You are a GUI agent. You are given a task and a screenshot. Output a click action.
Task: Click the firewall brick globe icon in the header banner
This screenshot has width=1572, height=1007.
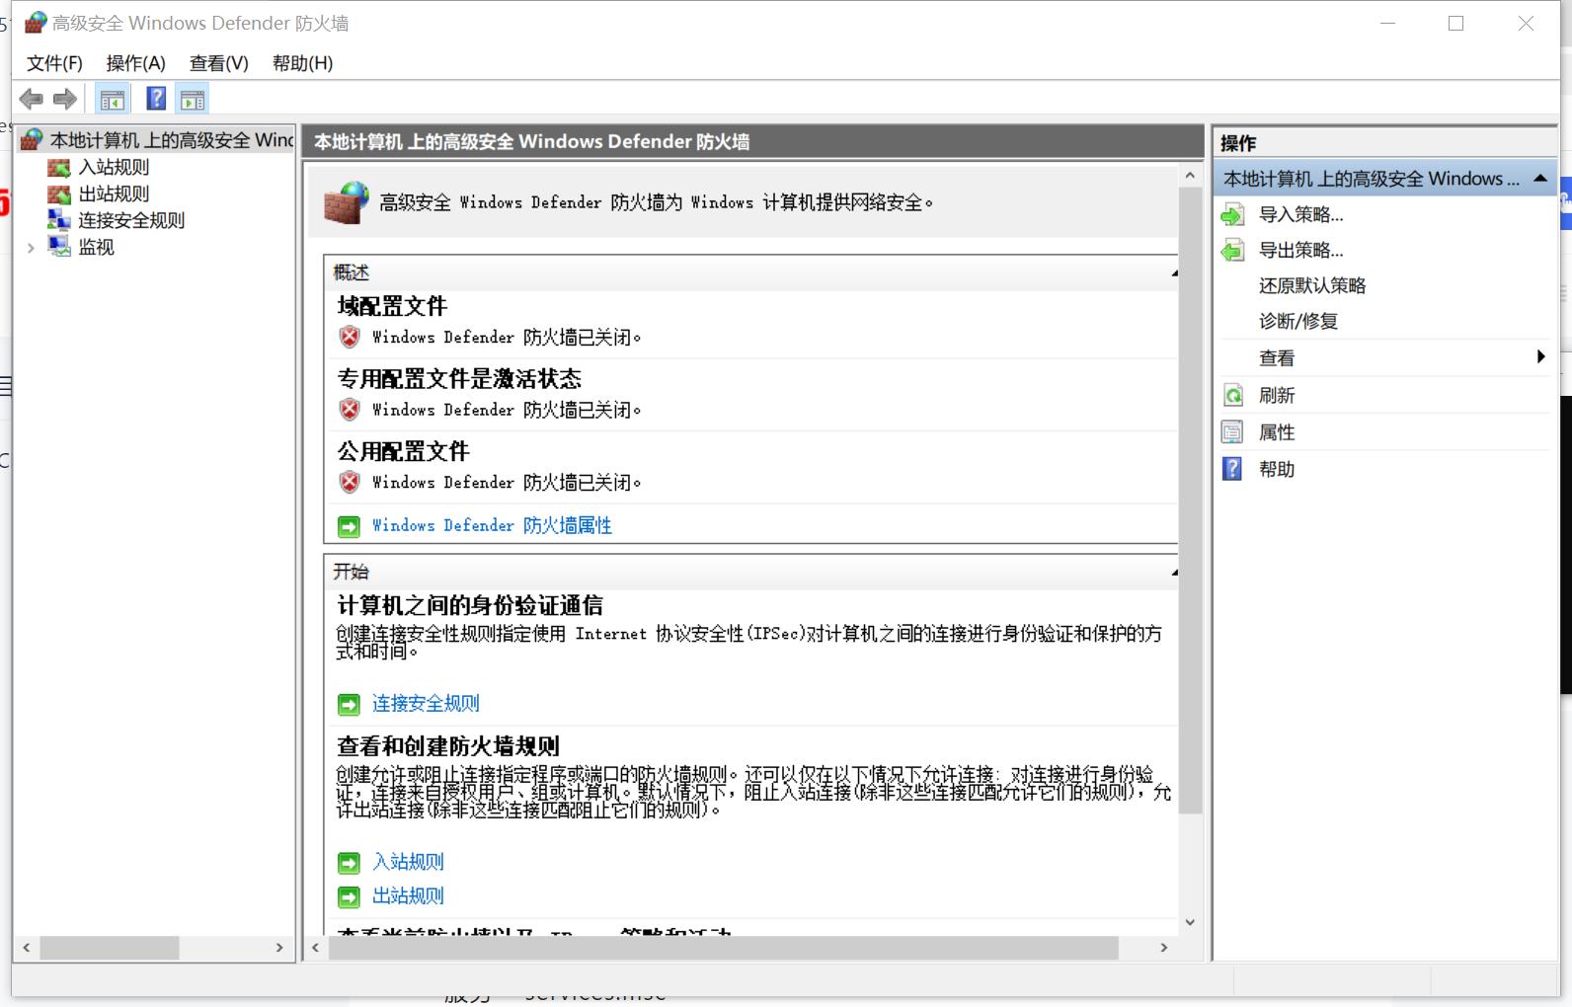tap(346, 202)
